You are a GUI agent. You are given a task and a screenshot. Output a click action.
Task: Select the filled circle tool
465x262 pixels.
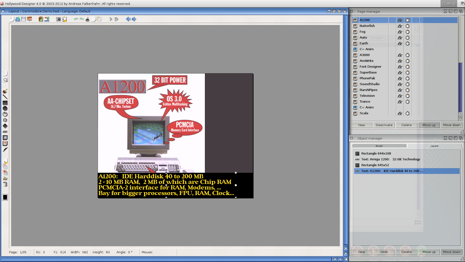coord(5,109)
